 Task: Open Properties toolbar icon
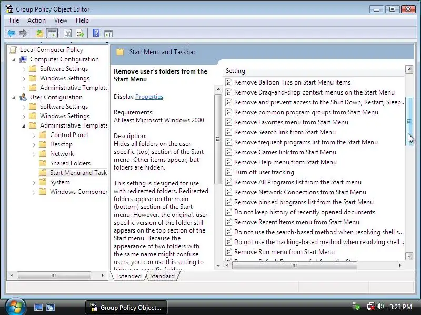point(67,34)
